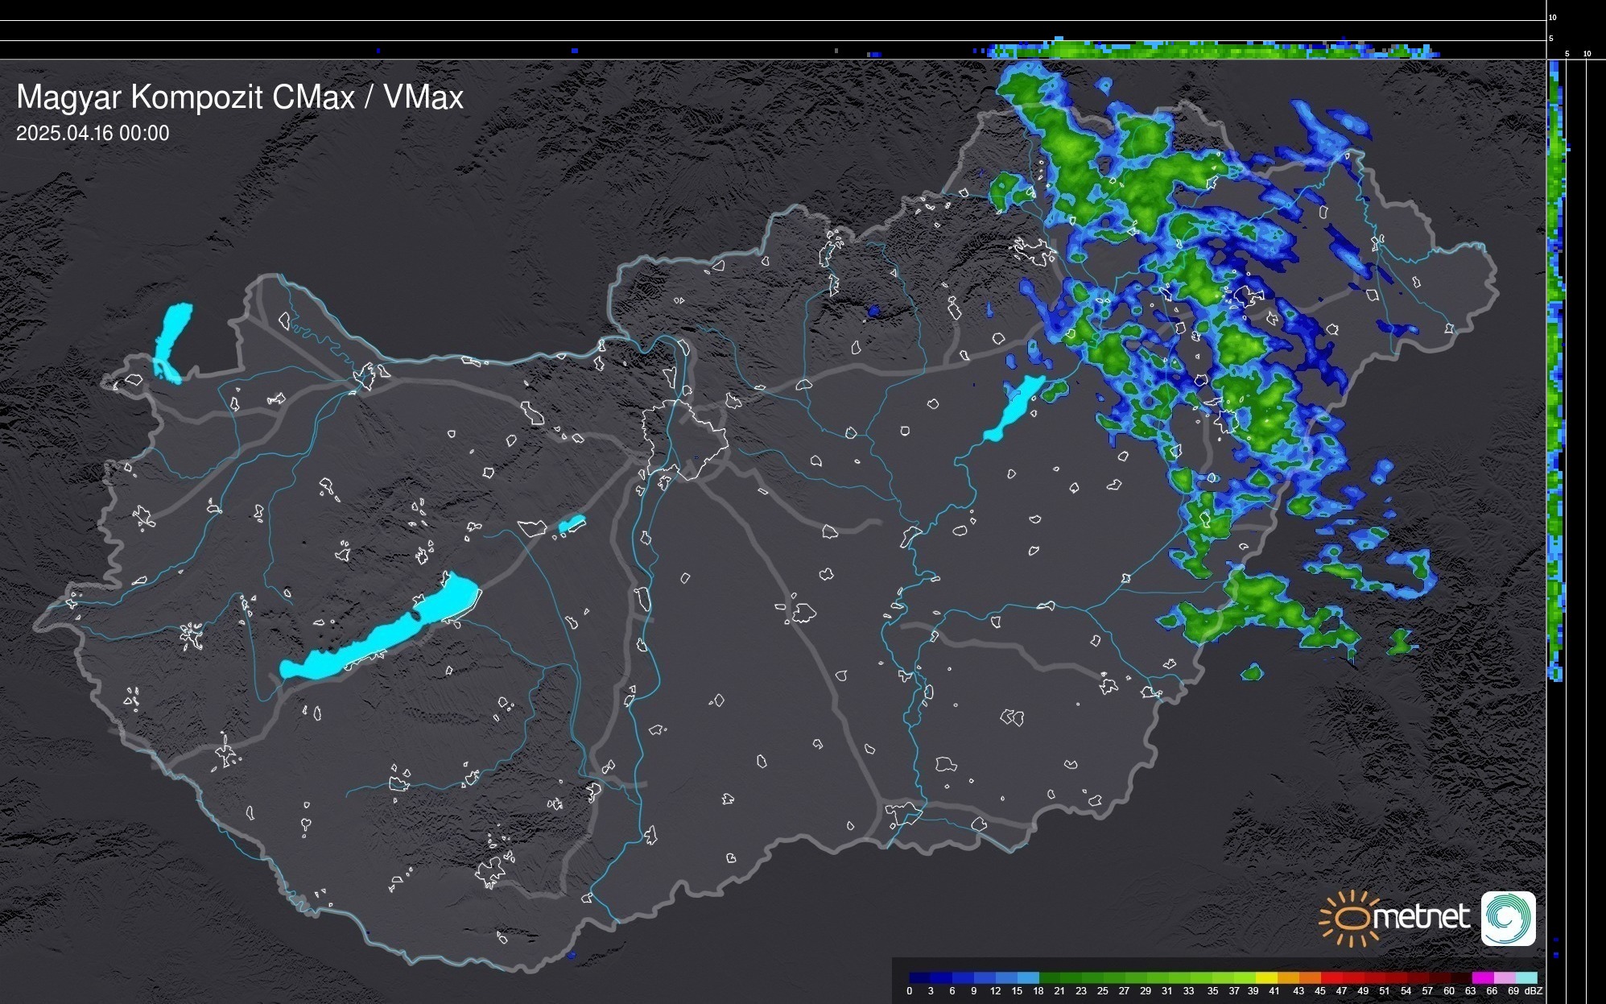Click the Budapest city outline
1606x1004 pixels.
point(684,439)
